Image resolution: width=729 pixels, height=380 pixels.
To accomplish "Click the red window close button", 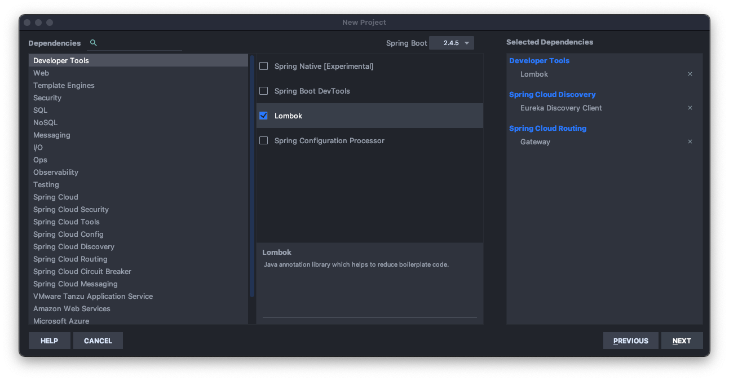I will click(x=27, y=23).
